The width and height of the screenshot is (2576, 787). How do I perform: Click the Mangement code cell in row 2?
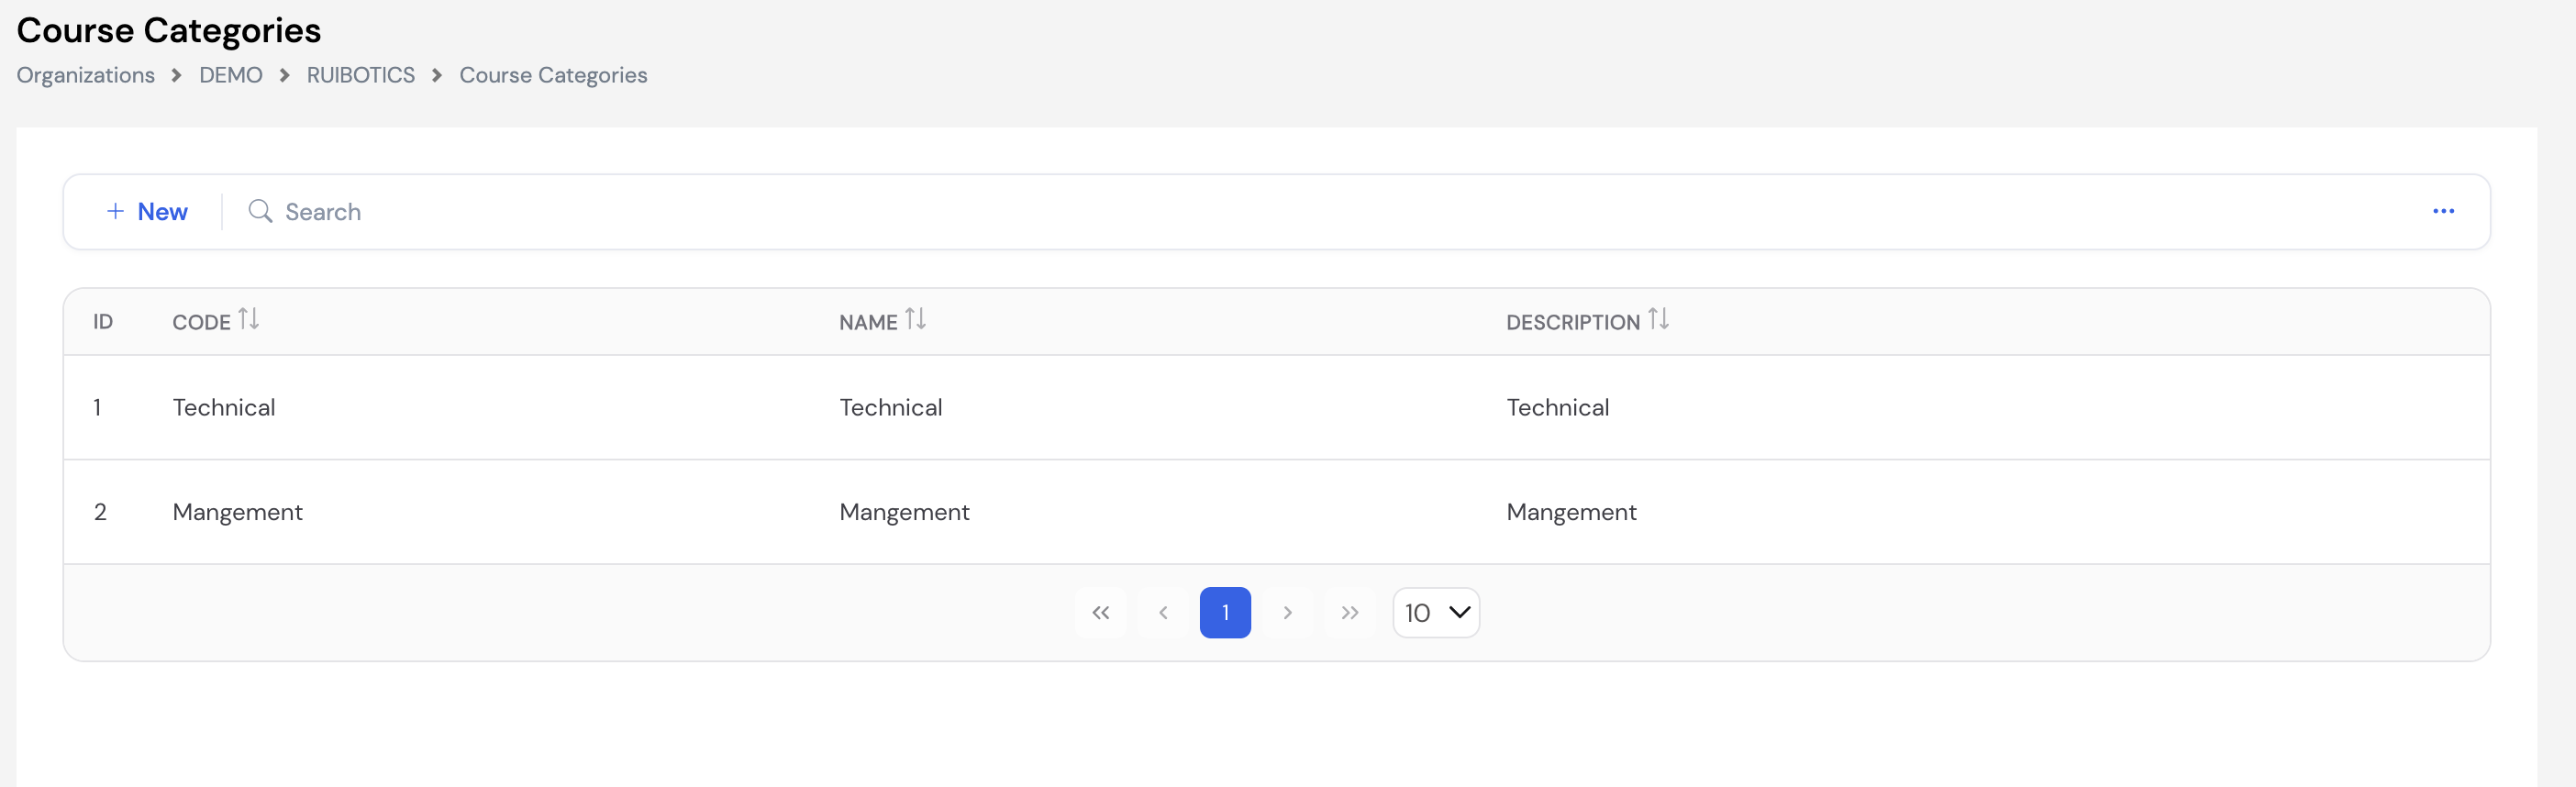238,512
